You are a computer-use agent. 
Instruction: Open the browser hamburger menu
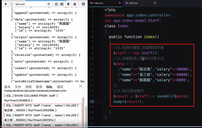coord(83,4)
